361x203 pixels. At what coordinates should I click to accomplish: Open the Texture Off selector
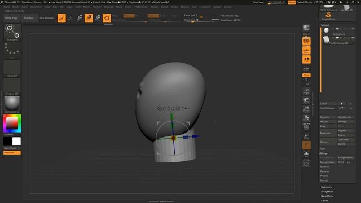click(12, 86)
